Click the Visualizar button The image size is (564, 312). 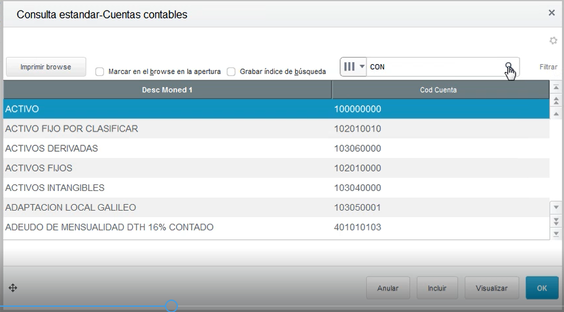click(x=492, y=288)
